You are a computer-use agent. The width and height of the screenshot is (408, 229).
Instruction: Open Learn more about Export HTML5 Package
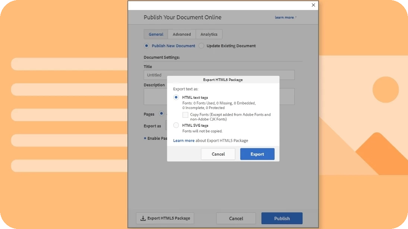(184, 141)
